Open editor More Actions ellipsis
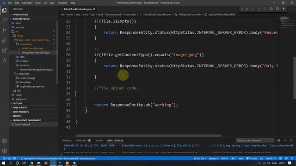The width and height of the screenshot is (296, 166). coord(291,9)
